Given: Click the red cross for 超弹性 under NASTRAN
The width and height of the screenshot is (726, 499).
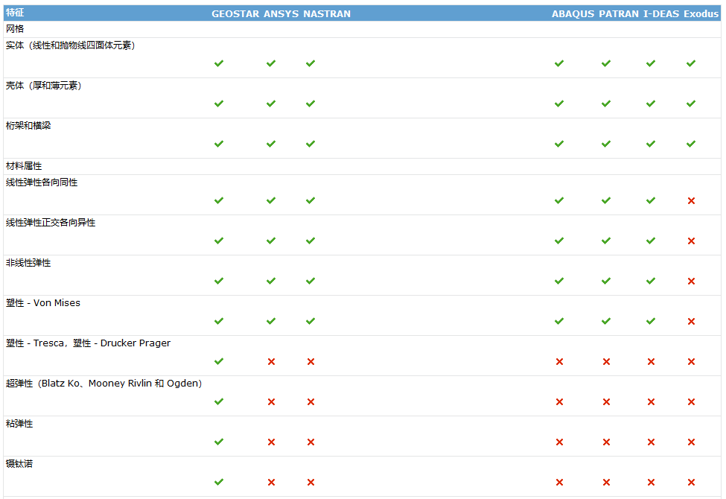Looking at the screenshot, I should (x=311, y=402).
